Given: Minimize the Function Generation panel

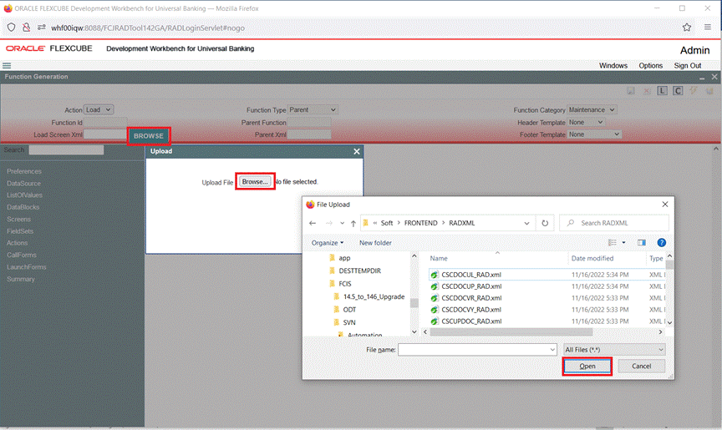Looking at the screenshot, I should pyautogui.click(x=702, y=78).
